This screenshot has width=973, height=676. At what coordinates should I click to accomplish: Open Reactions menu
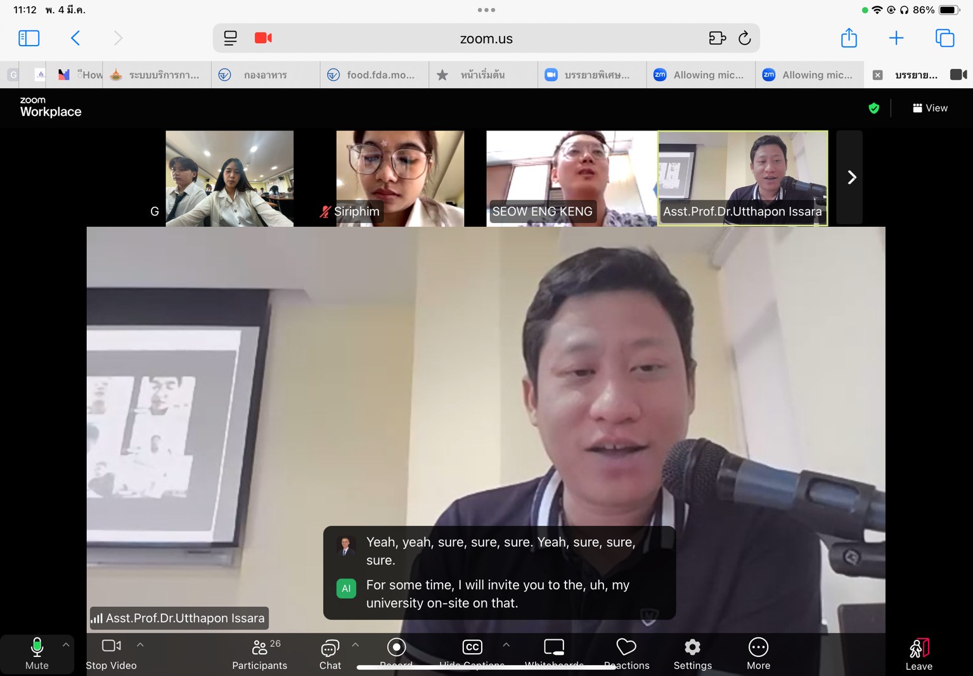pyautogui.click(x=626, y=653)
